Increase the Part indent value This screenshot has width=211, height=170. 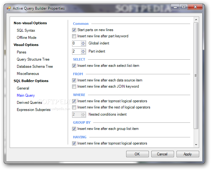pos(83,50)
